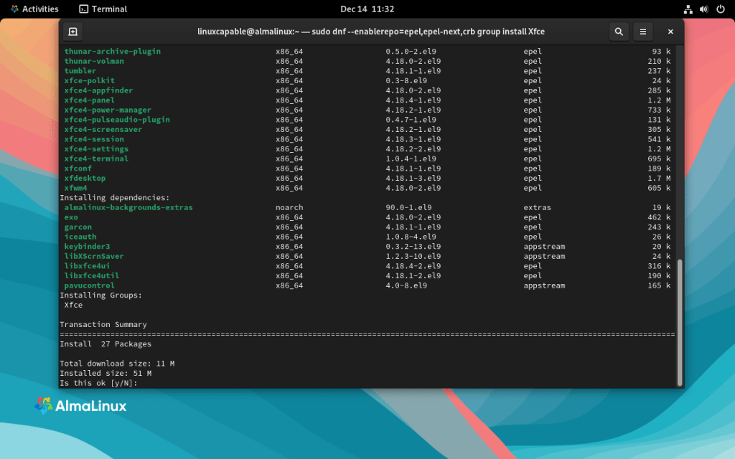Click the xfce4-appfinder package name

point(98,90)
